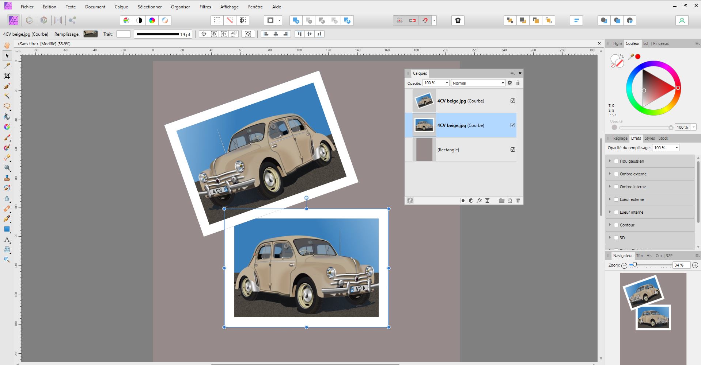Image resolution: width=701 pixels, height=365 pixels.
Task: Delete layer using Calques trash icon
Action: tap(518, 201)
